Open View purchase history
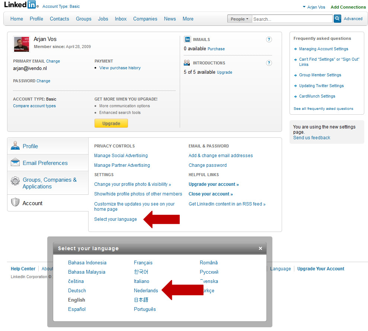Image resolution: width=368 pixels, height=331 pixels. (120, 68)
